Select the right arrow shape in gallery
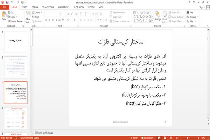 (143, 16)
